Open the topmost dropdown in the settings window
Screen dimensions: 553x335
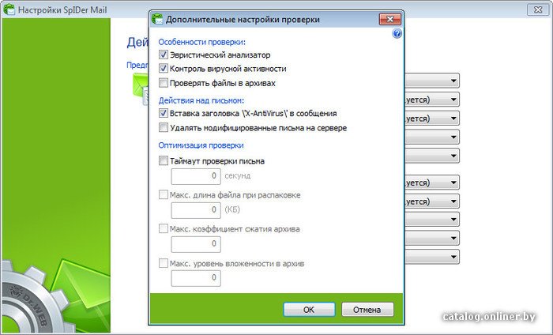[x=453, y=81]
